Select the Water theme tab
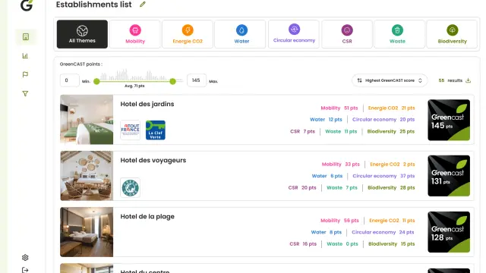Screen dimensions: 486x273 [x=240, y=34]
